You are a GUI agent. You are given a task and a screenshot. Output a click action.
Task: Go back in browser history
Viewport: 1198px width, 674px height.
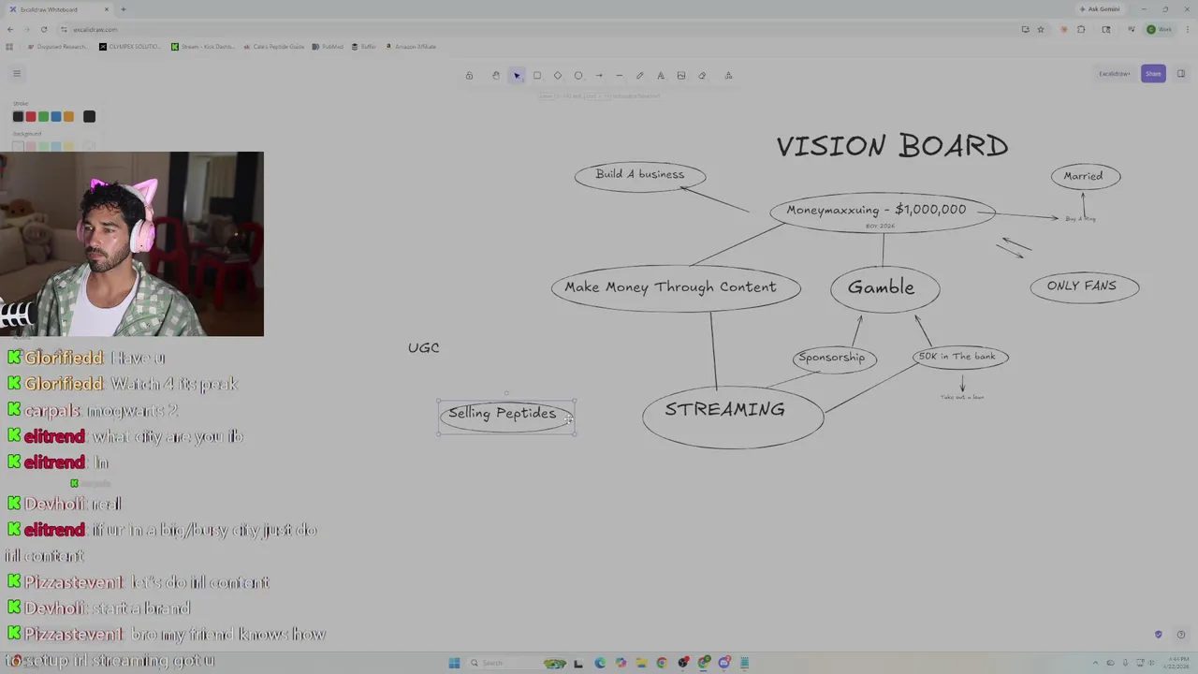(x=9, y=29)
